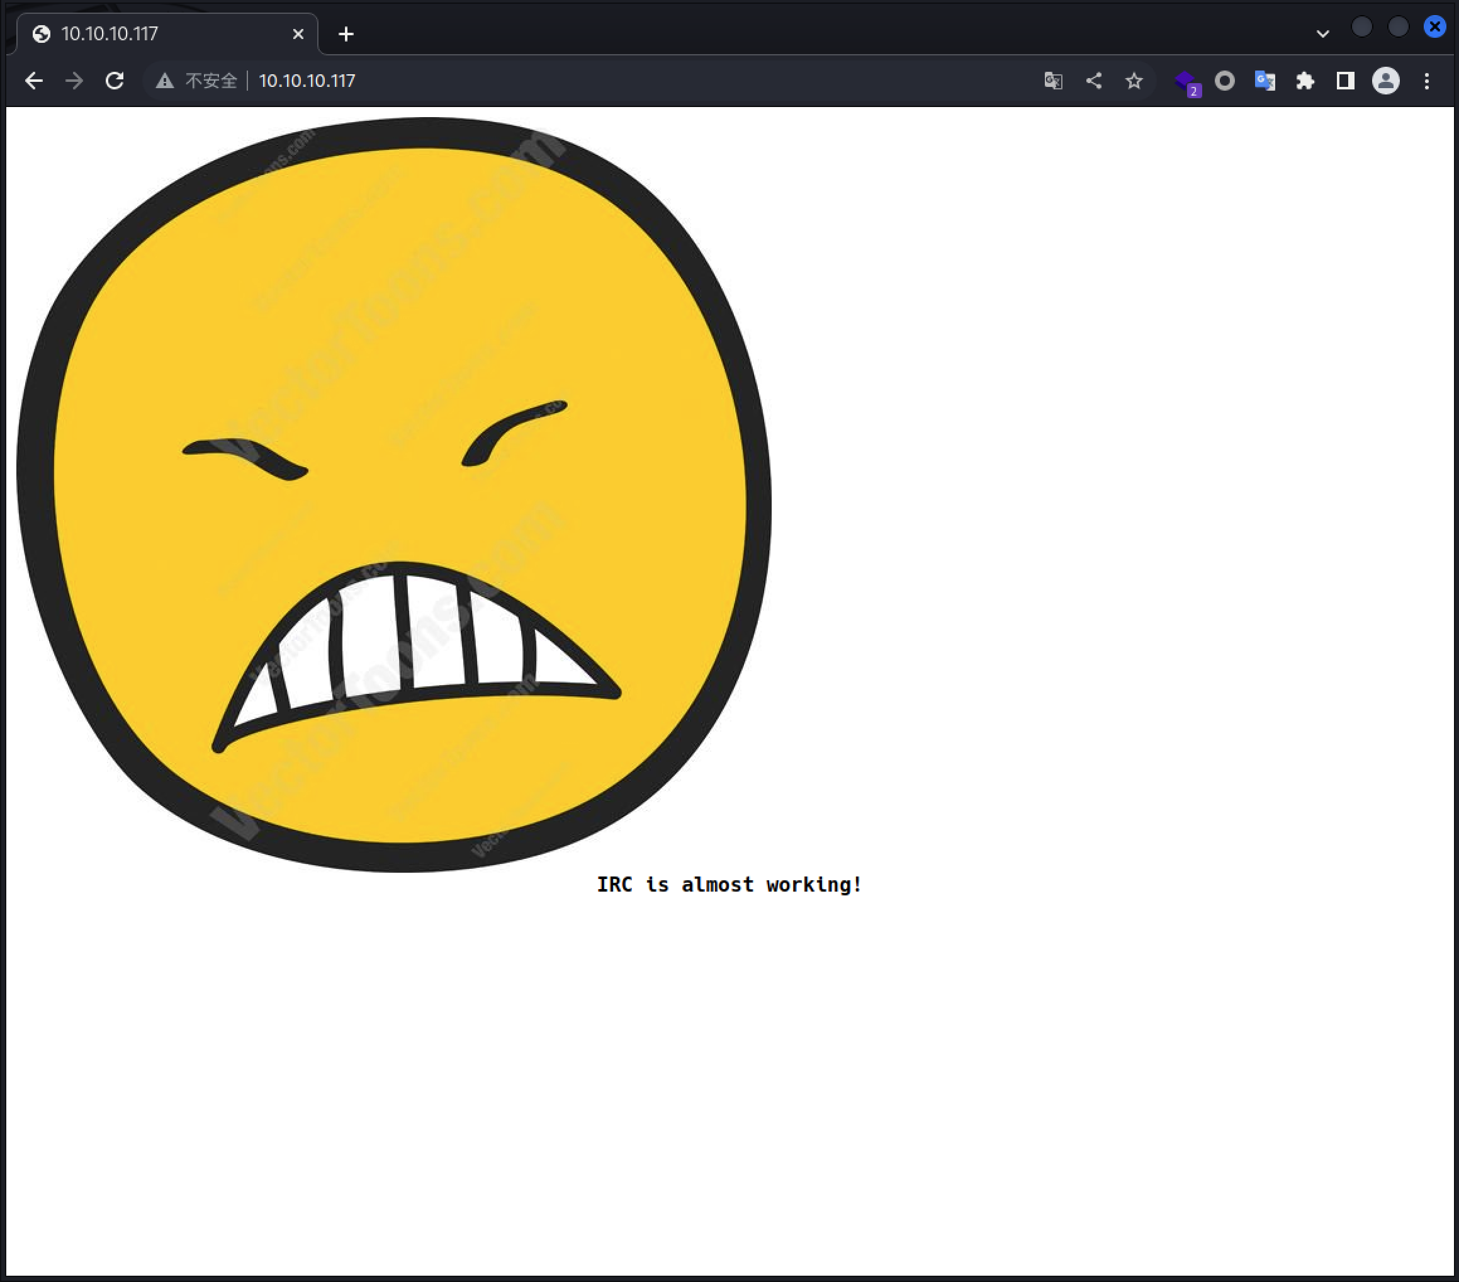The image size is (1459, 1282).
Task: Open a new tab with plus button
Action: coord(346,33)
